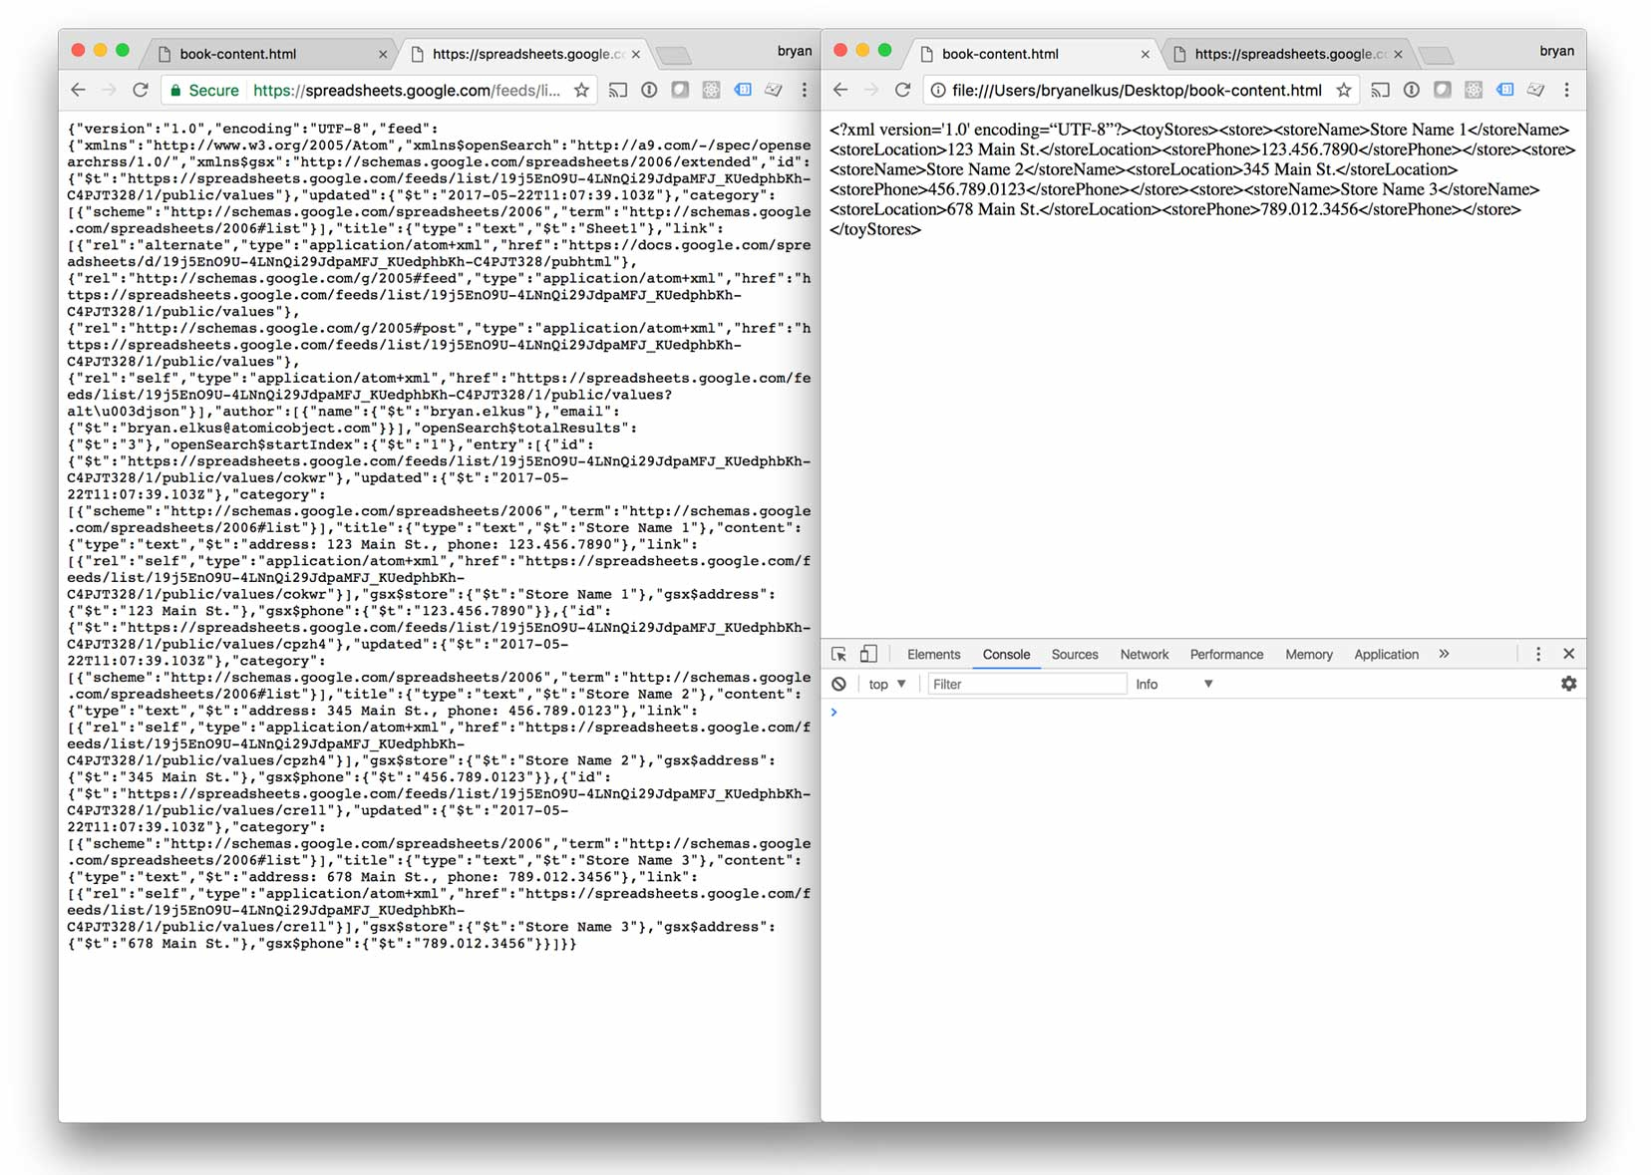Select the book-content.html tab in right window
The image size is (1651, 1175).
pyautogui.click(x=1032, y=54)
